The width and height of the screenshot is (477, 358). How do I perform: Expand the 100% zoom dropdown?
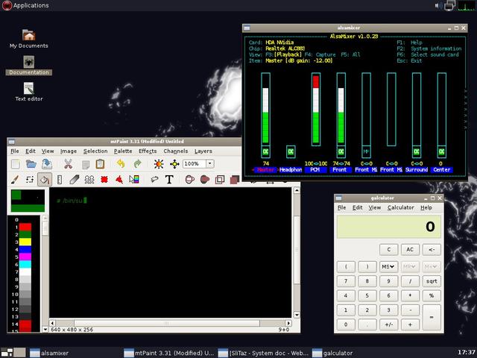coord(210,164)
